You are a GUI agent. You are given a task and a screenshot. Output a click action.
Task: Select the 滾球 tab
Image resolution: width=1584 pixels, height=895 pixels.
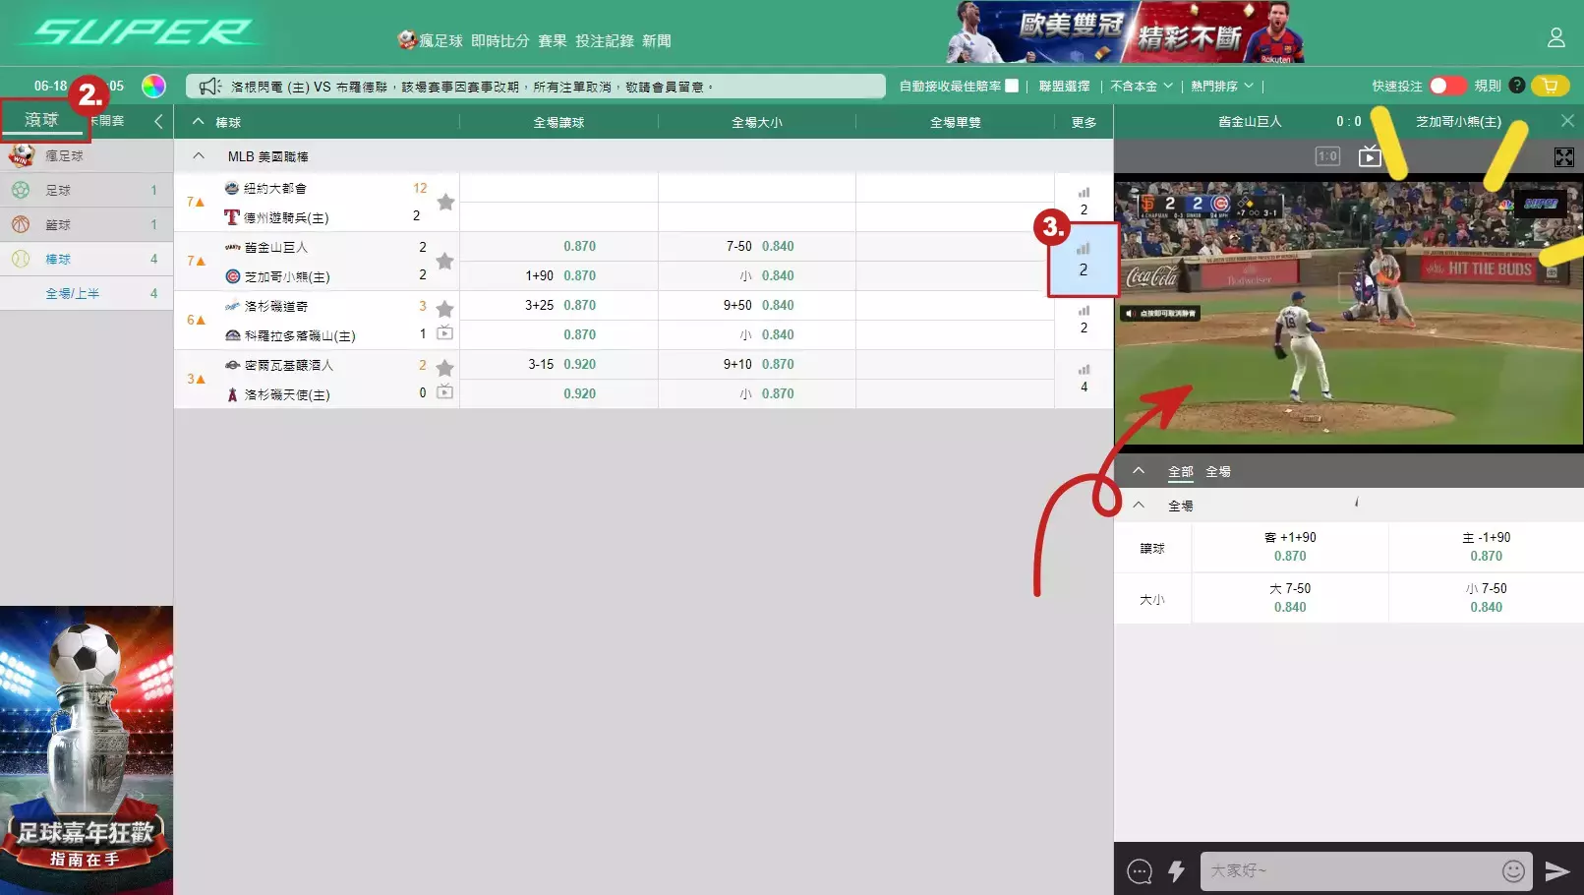(42, 120)
